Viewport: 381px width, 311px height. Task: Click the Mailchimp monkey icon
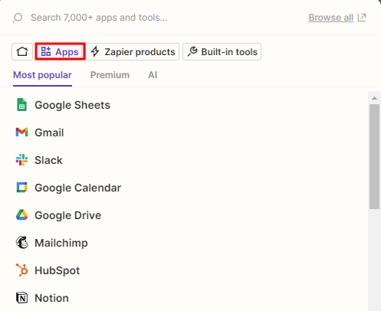click(21, 242)
